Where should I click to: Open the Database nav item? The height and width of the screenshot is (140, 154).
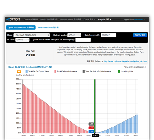tap(31, 19)
